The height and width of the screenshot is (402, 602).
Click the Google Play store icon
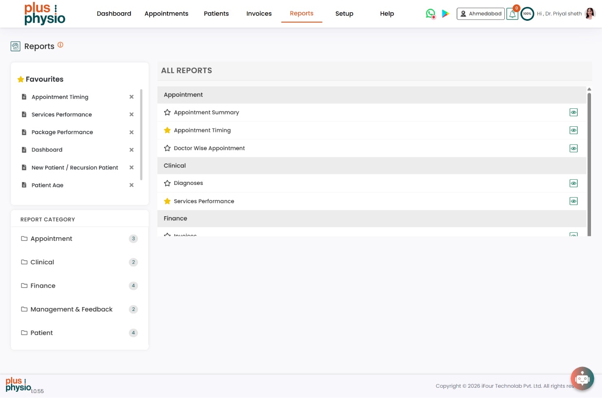click(445, 13)
